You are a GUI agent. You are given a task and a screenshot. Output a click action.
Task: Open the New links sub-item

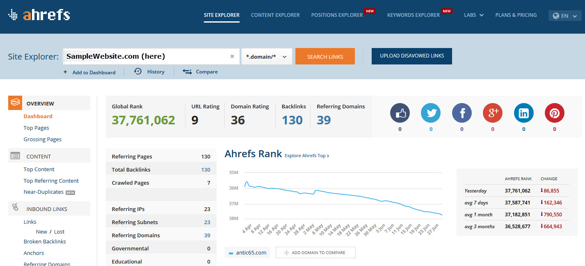click(x=41, y=232)
